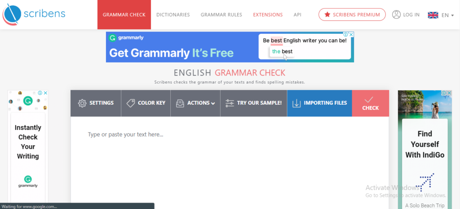Click right ad info icon
Image resolution: width=460 pixels, height=209 pixels.
(444, 93)
